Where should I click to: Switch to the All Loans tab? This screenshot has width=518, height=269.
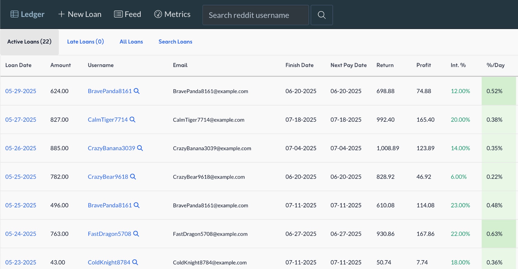tap(131, 42)
